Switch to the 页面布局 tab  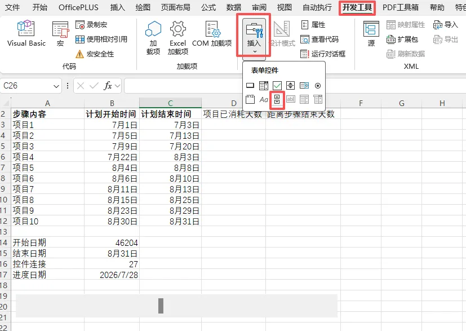(175, 7)
